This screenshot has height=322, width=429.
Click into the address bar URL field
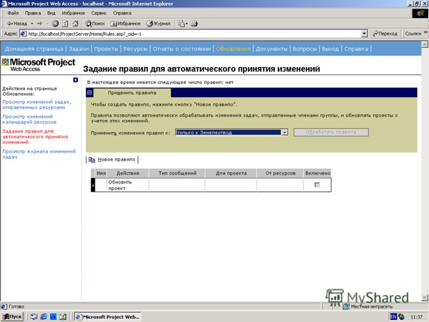tap(191, 34)
